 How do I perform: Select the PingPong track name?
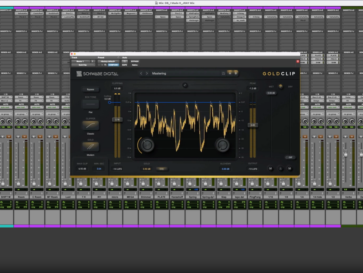click(x=255, y=197)
